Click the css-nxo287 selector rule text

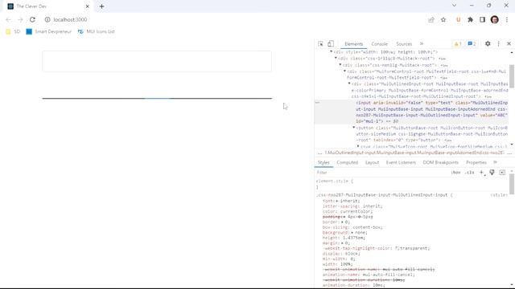(381, 195)
